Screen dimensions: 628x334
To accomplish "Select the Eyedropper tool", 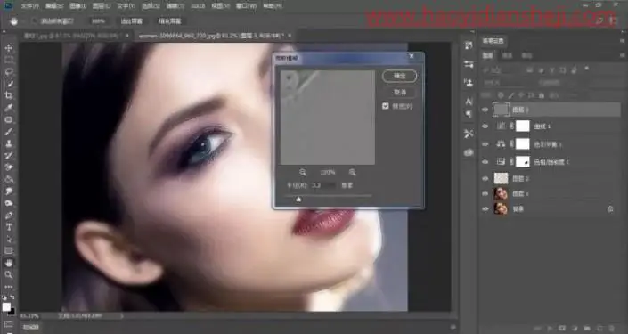I will (x=8, y=108).
